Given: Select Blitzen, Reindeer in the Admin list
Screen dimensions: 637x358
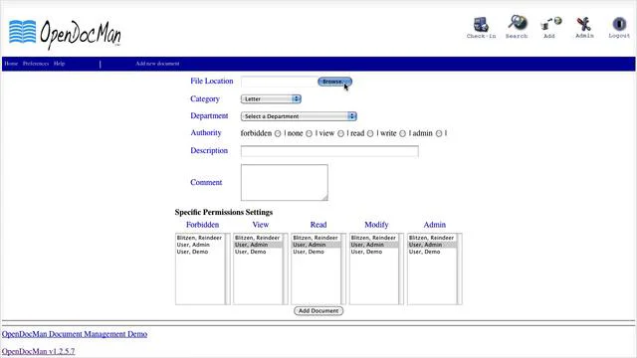Looking at the screenshot, I should [432, 238].
